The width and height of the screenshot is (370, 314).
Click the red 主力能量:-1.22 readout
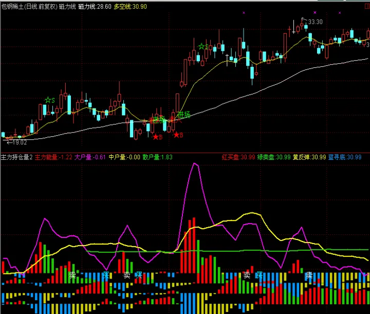point(53,157)
